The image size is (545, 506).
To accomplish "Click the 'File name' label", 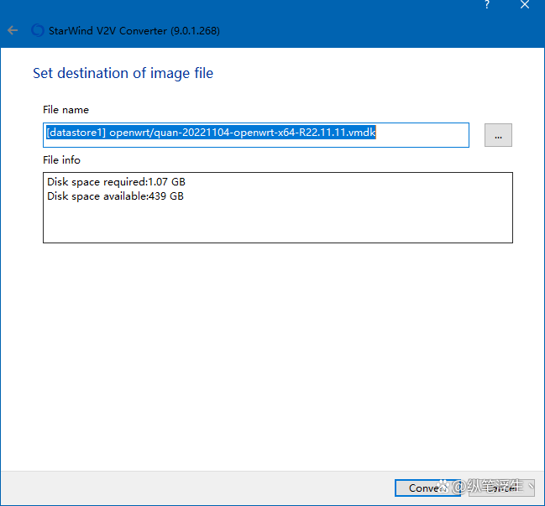I will point(66,110).
